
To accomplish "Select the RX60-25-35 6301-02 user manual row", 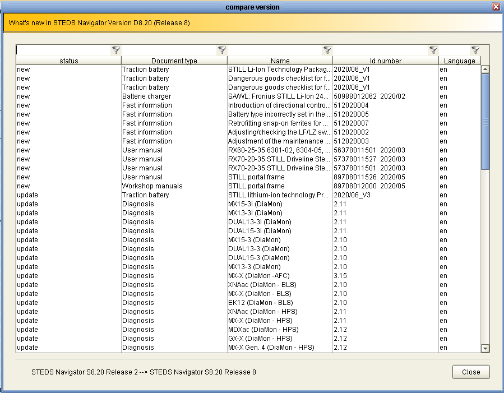I will pyautogui.click(x=248, y=150).
